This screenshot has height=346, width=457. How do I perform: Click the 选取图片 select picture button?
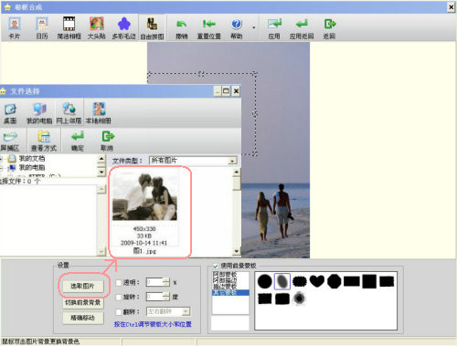click(82, 286)
